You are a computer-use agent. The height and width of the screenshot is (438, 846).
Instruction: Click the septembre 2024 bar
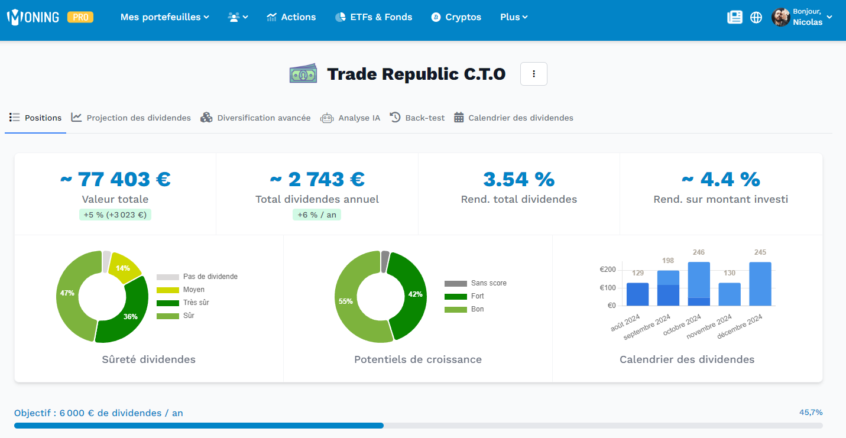tap(669, 288)
